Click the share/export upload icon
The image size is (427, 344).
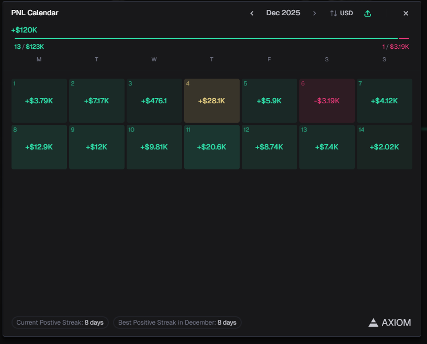click(368, 13)
